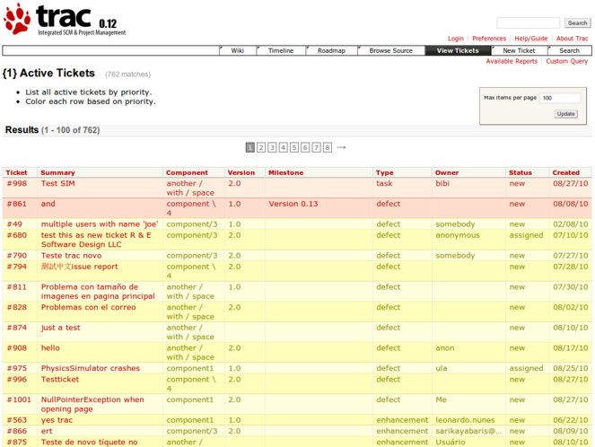
Task: Sort tickets by Component column header
Action: coord(187,172)
